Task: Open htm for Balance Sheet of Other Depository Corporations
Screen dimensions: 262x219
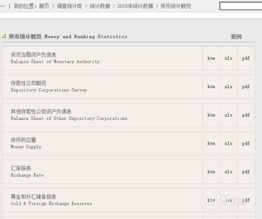Action: (211, 115)
